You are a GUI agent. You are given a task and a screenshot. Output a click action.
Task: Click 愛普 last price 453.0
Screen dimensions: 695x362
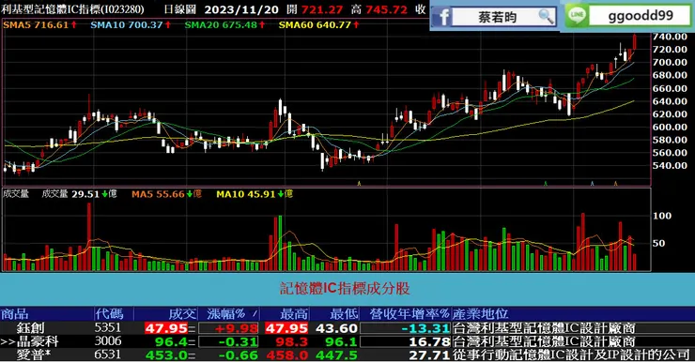click(x=167, y=354)
